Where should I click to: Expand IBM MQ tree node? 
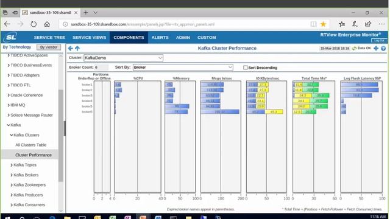(9, 105)
